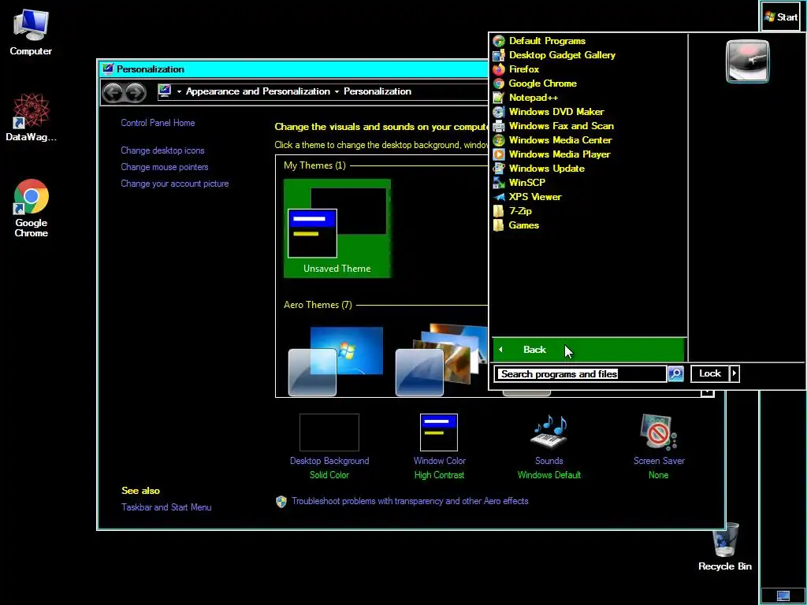Open Windows DVD Maker
807x605 pixels.
click(x=549, y=112)
